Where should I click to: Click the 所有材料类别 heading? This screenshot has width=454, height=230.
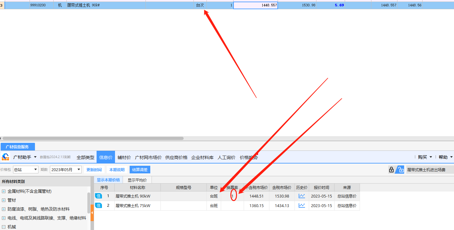(13, 182)
